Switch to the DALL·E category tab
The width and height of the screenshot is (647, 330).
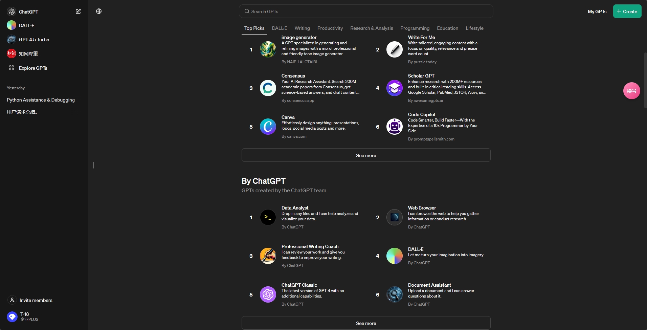[x=280, y=28]
